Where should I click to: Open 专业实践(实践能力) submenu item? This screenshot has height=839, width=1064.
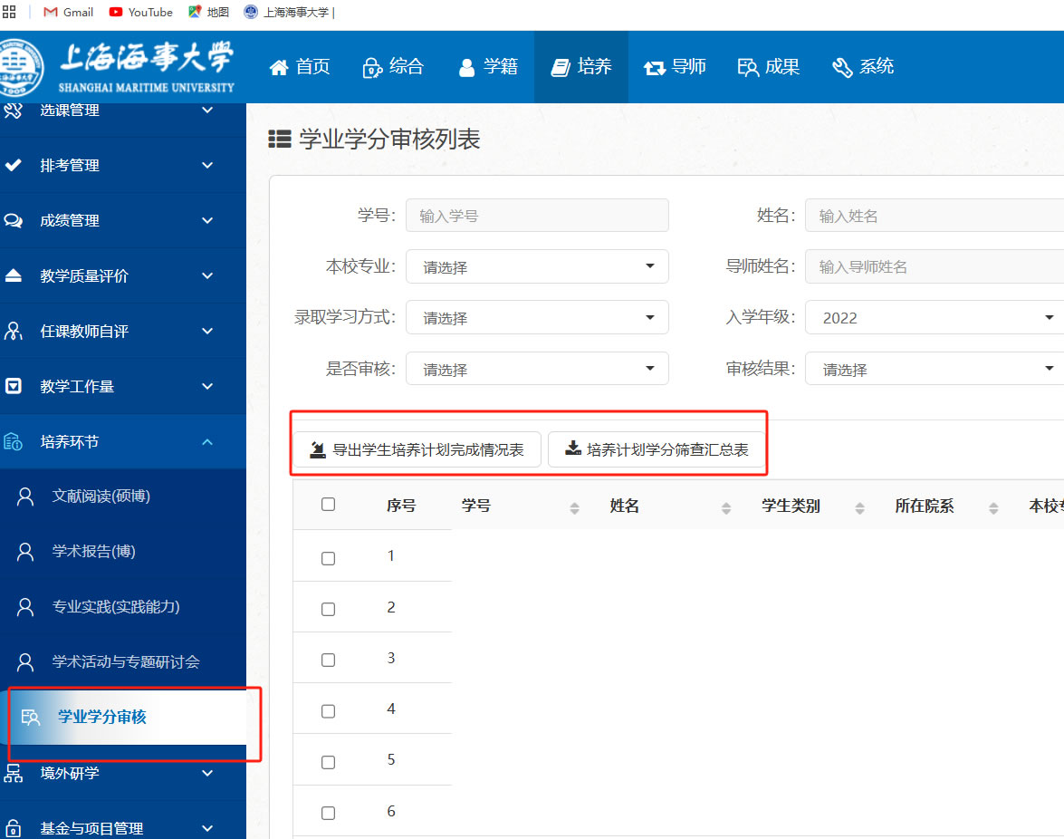(123, 606)
